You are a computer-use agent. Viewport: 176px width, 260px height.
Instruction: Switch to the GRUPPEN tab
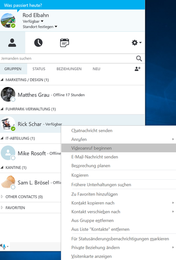pyautogui.click(x=13, y=69)
